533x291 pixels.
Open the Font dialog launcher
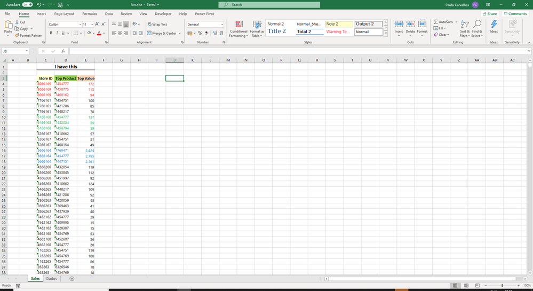(x=106, y=42)
